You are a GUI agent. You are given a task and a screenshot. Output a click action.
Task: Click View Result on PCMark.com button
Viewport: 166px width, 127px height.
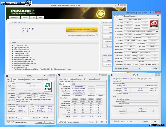pos(82,30)
